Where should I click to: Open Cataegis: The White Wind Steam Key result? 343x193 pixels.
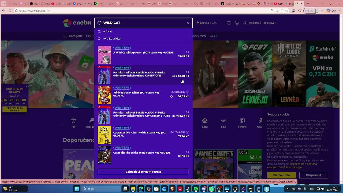click(x=143, y=155)
